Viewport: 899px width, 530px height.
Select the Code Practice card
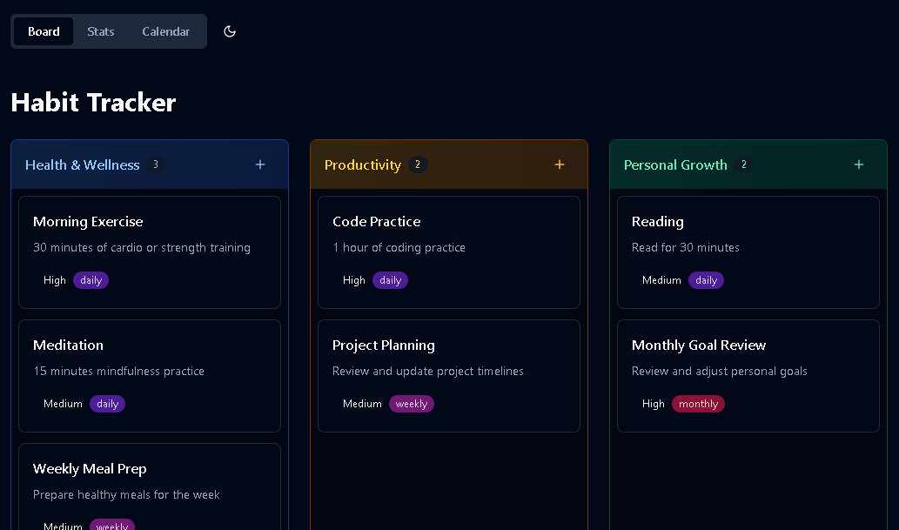(449, 252)
